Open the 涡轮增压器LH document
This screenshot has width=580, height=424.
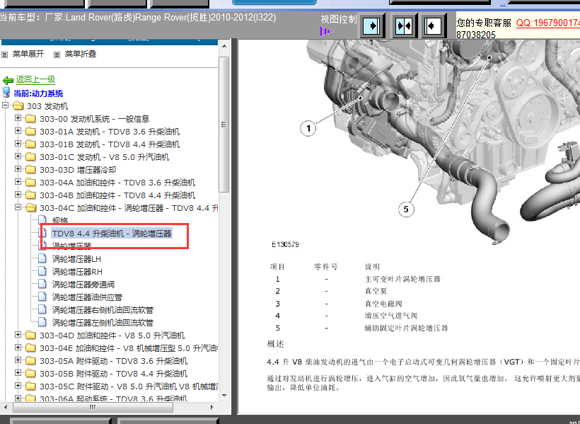pos(76,259)
